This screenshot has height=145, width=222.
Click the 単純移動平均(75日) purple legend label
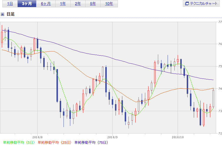coord(91,142)
